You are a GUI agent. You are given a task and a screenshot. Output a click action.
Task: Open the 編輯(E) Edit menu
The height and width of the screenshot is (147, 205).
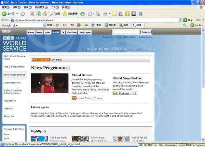(x=16, y=7)
